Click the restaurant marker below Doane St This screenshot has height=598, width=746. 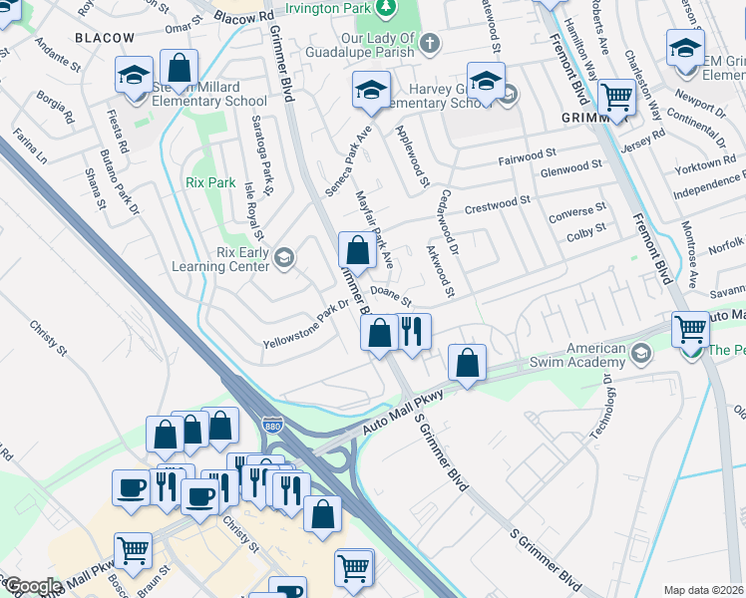click(413, 332)
